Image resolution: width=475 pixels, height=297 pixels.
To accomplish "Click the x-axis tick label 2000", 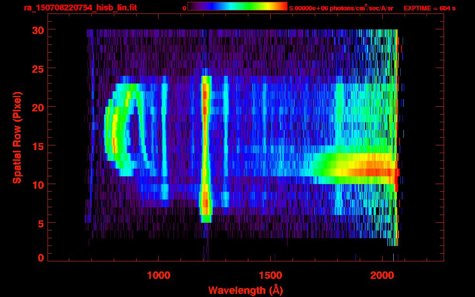I will (x=382, y=275).
